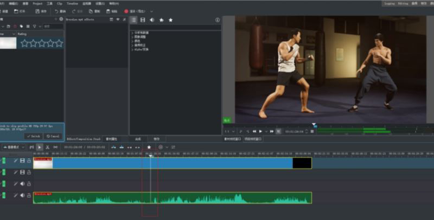
Task: Open the Timeline menu
Action: 72,4
